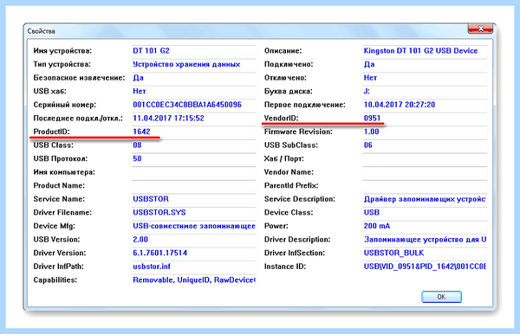Click the ProductID label
520x334 pixels.
[51, 132]
